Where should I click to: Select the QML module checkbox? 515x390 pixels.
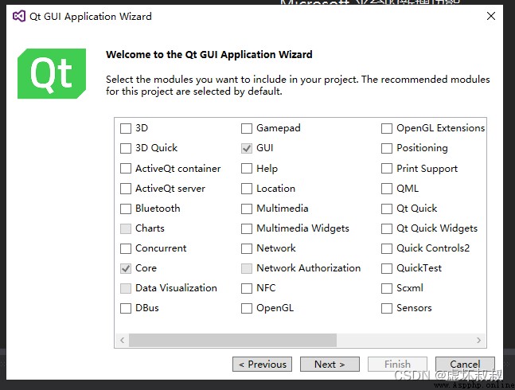click(387, 189)
